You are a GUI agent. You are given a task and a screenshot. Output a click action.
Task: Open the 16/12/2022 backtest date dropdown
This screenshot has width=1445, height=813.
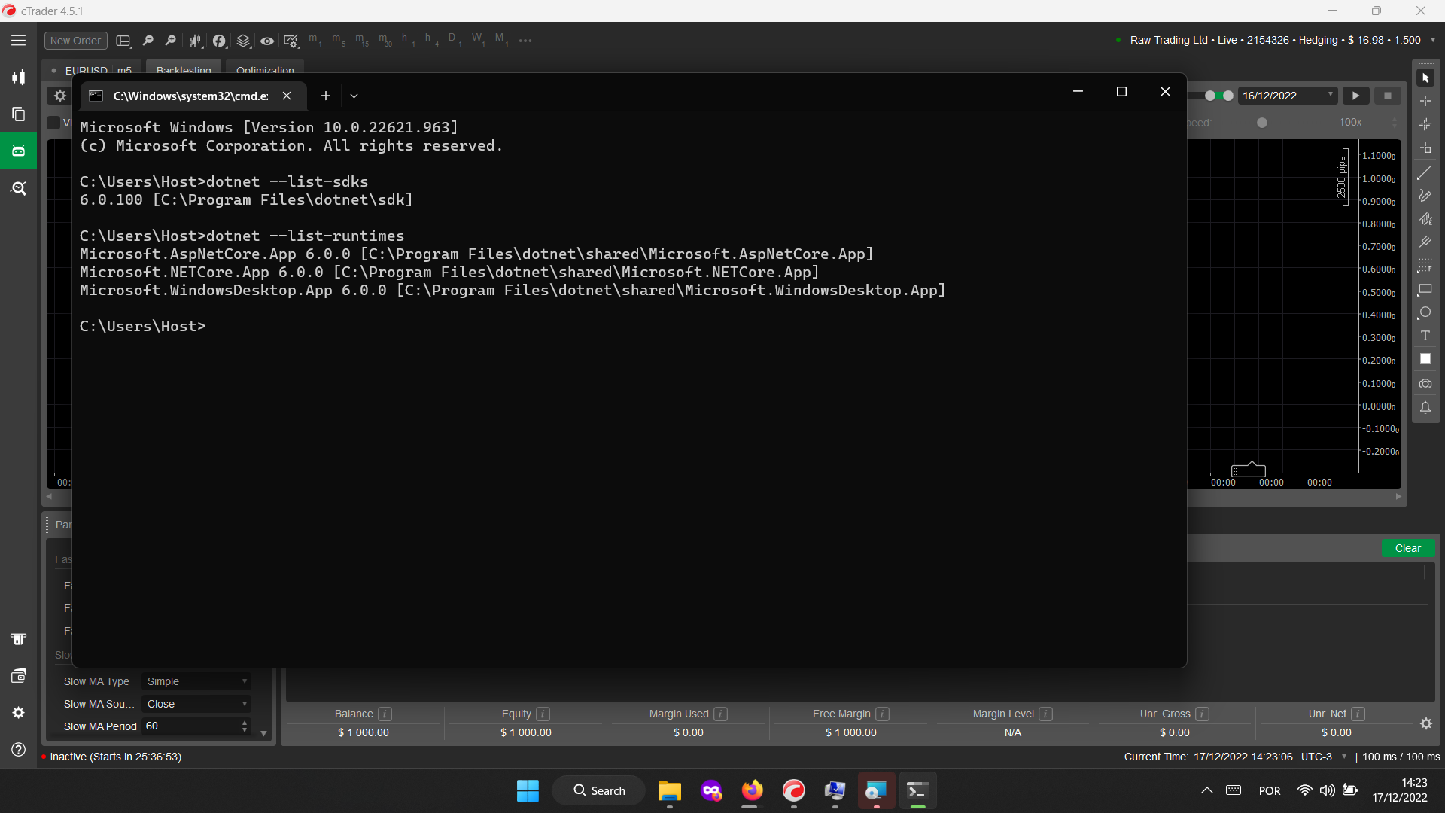coord(1288,96)
